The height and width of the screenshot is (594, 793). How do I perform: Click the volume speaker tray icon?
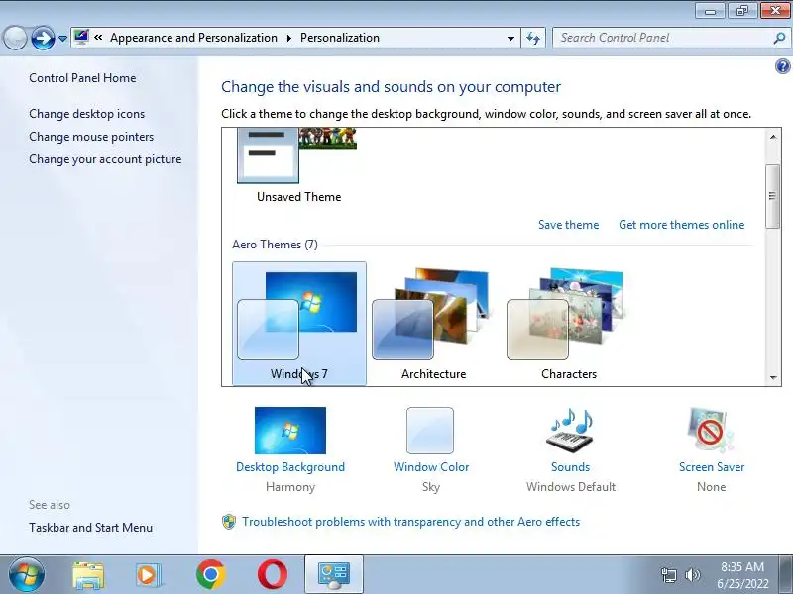click(x=692, y=575)
